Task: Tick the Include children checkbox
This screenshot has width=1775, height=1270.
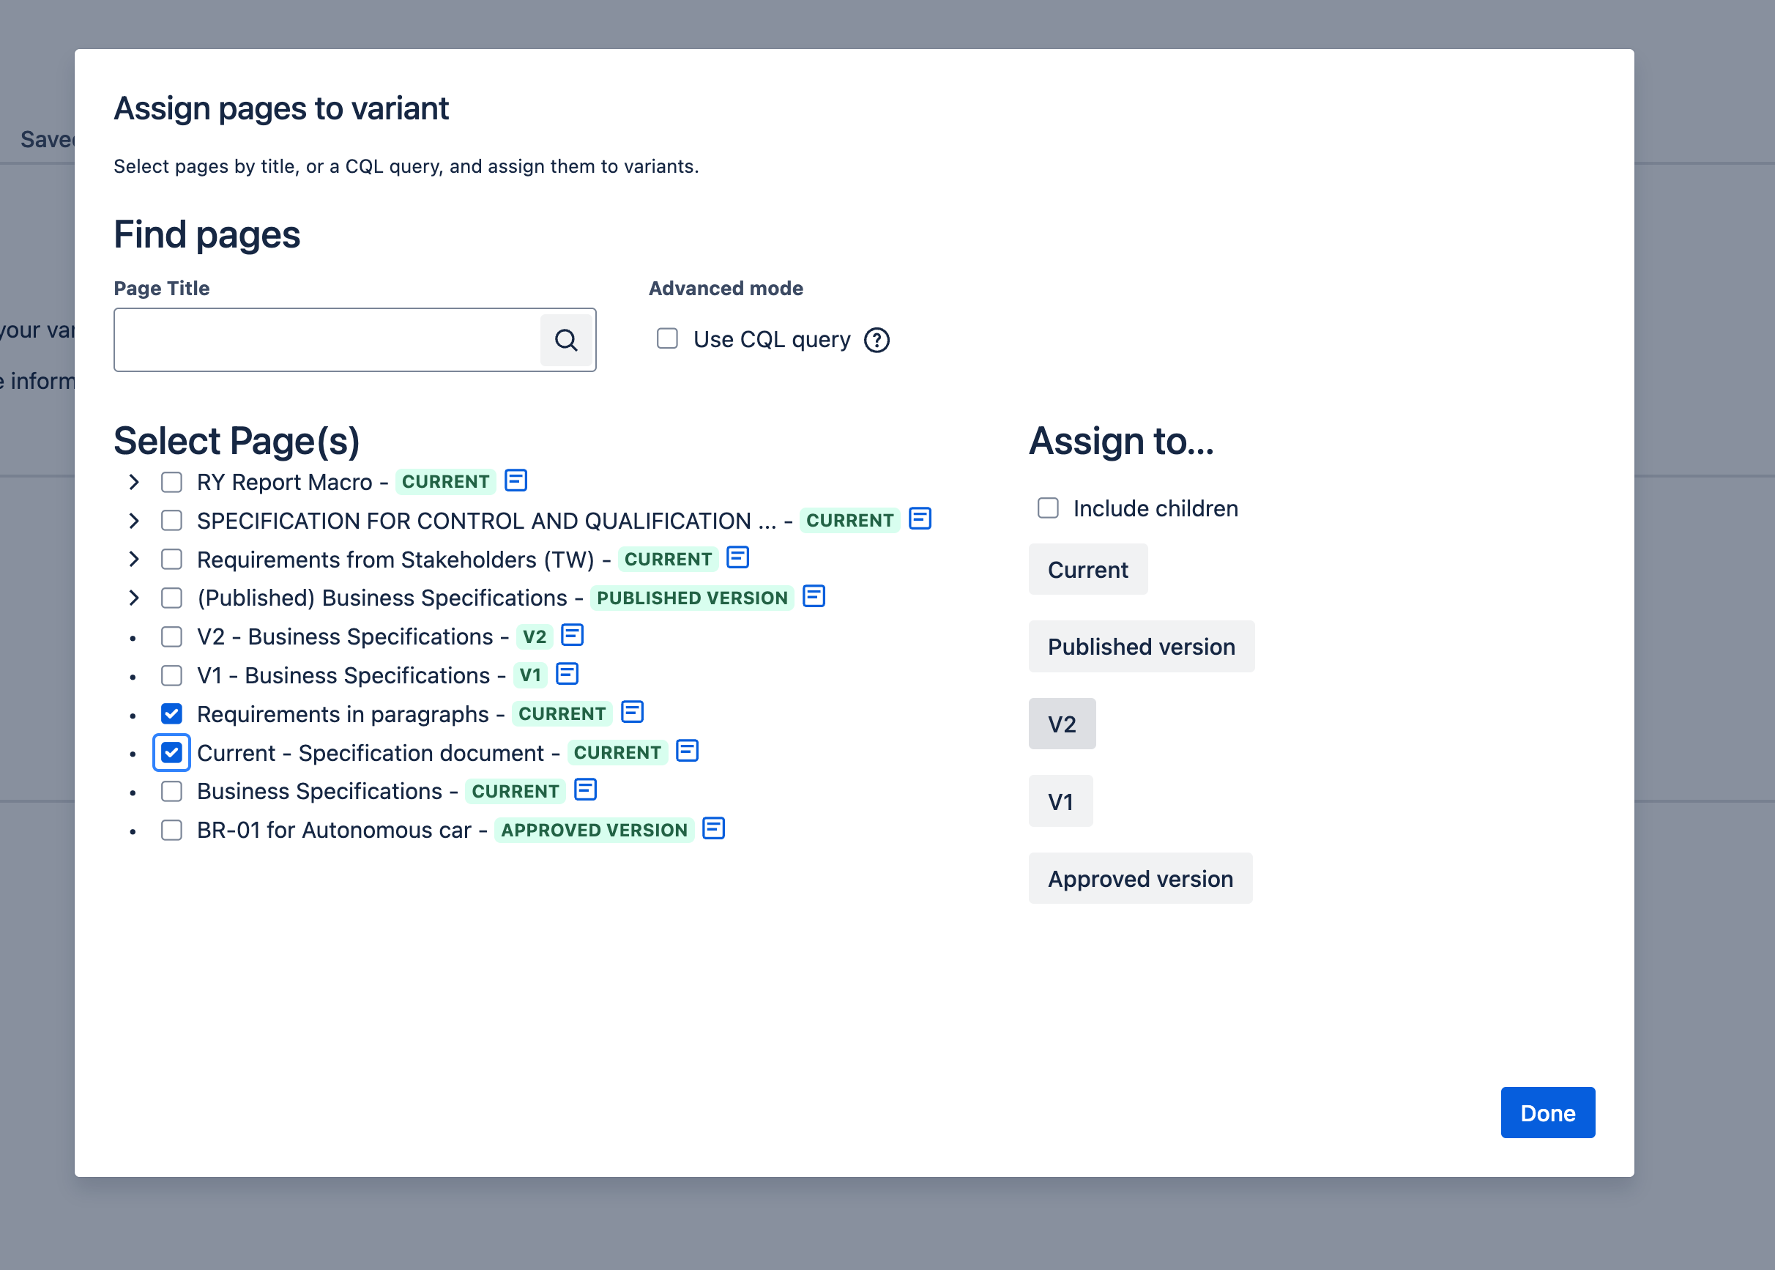Action: pos(1048,508)
